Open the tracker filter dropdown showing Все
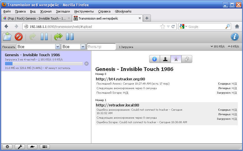 [x=73, y=47]
